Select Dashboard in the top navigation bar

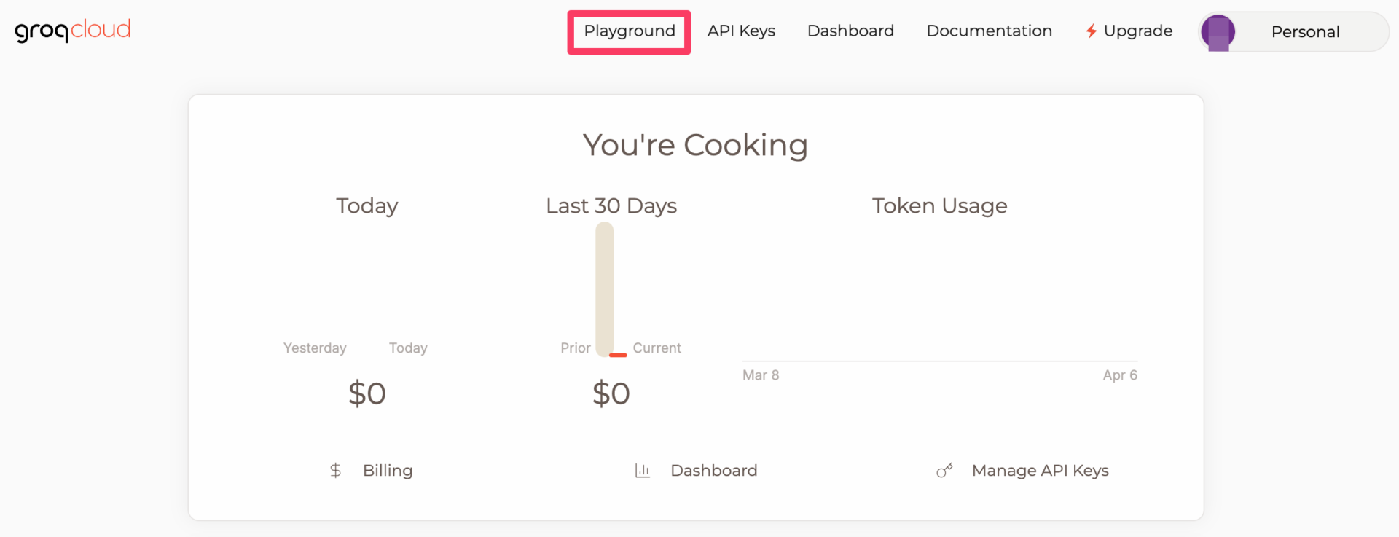[850, 31]
